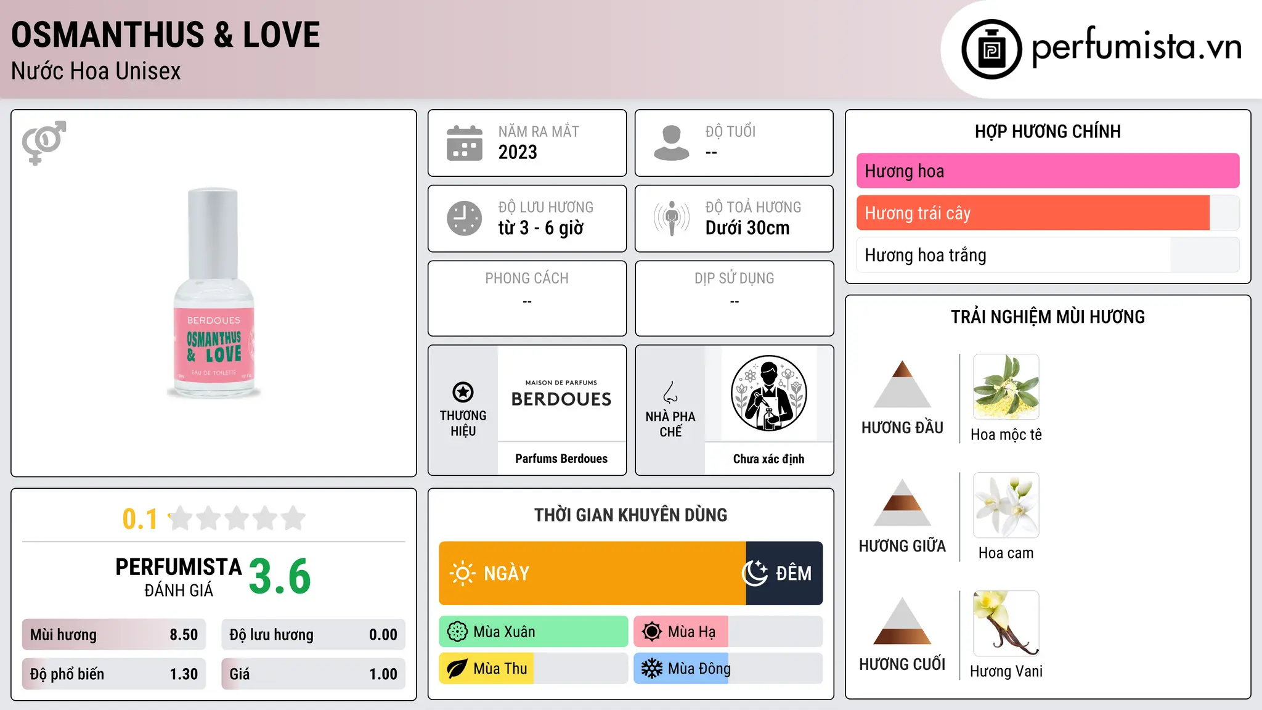Click the pink Hương hoa accord bar
Screen dimensions: 1262x710
click(1048, 171)
